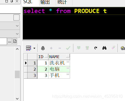Switch to the 输出 tab
This screenshot has width=125, height=101.
pos(45,2)
